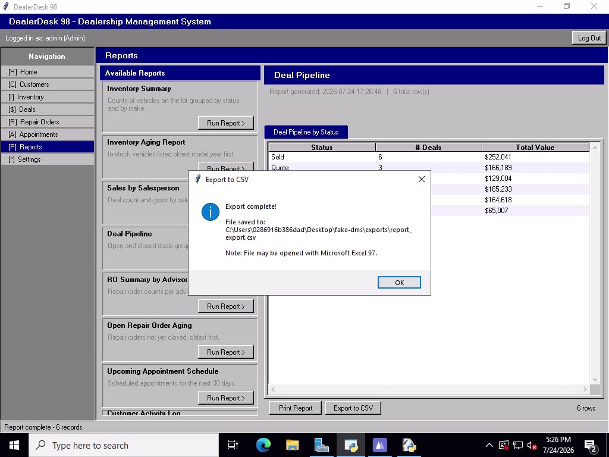
Task: Click horizontal scrollbar right arrow
Action: 585,389
